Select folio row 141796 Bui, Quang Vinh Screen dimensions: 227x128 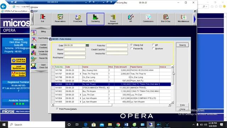(x=111, y=70)
